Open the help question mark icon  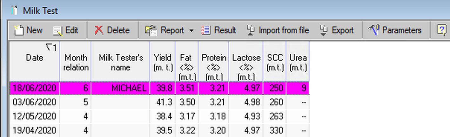[441, 30]
